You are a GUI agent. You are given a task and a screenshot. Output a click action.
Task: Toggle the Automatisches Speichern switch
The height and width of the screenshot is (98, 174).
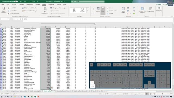click(16, 1)
